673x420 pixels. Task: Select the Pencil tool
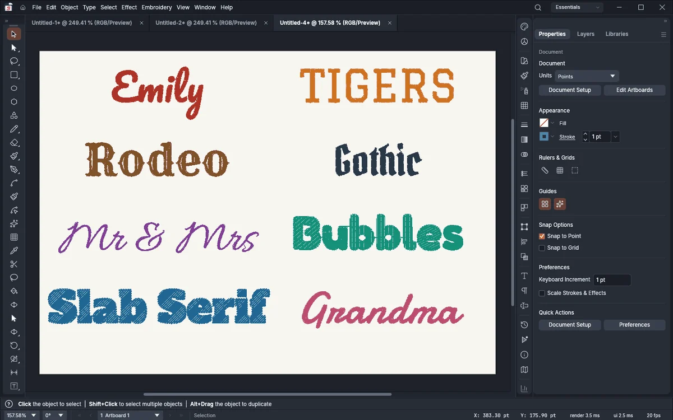(x=14, y=129)
